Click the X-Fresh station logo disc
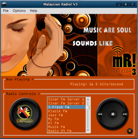Viewport: 138px width, 139px height. (x=25, y=114)
